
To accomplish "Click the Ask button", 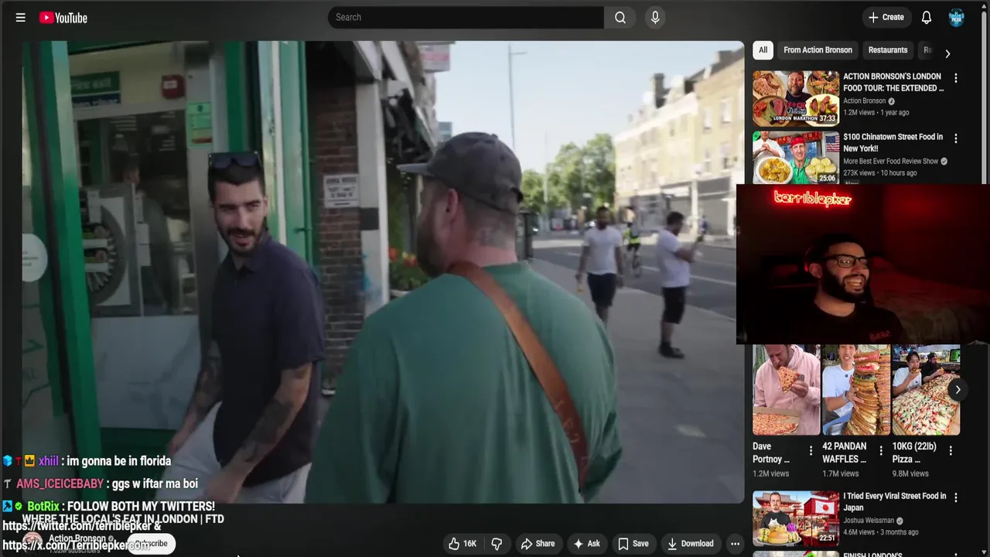I will point(586,544).
